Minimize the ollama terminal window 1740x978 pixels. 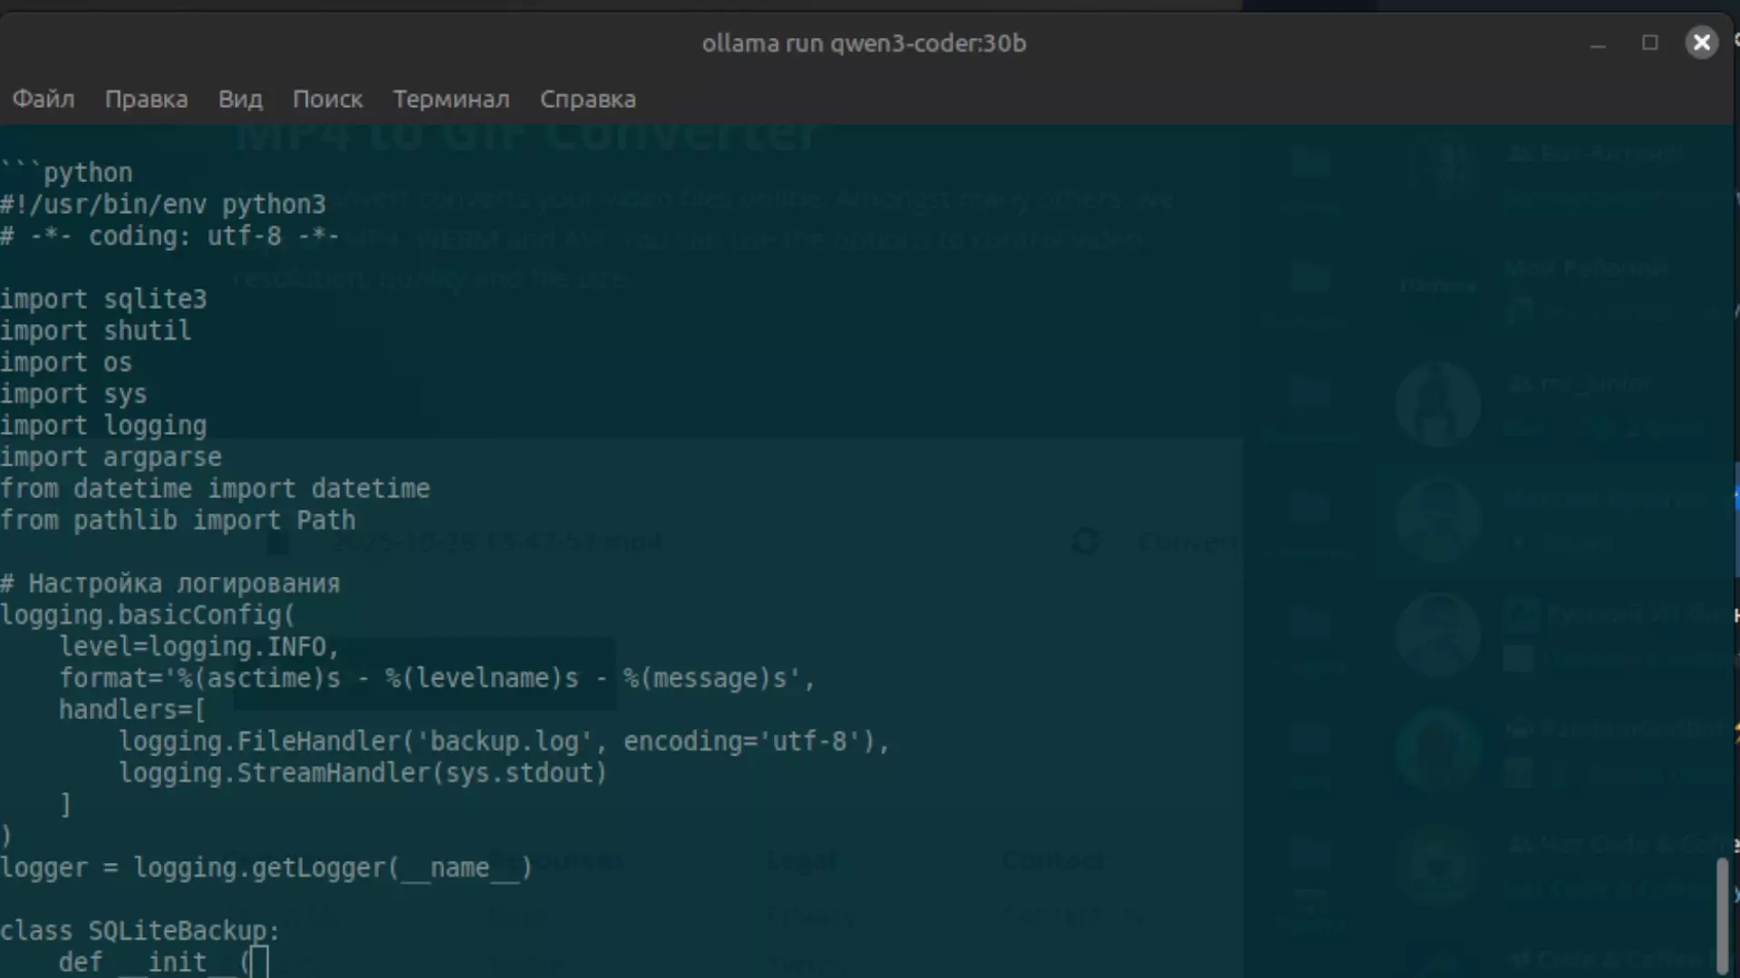point(1598,43)
